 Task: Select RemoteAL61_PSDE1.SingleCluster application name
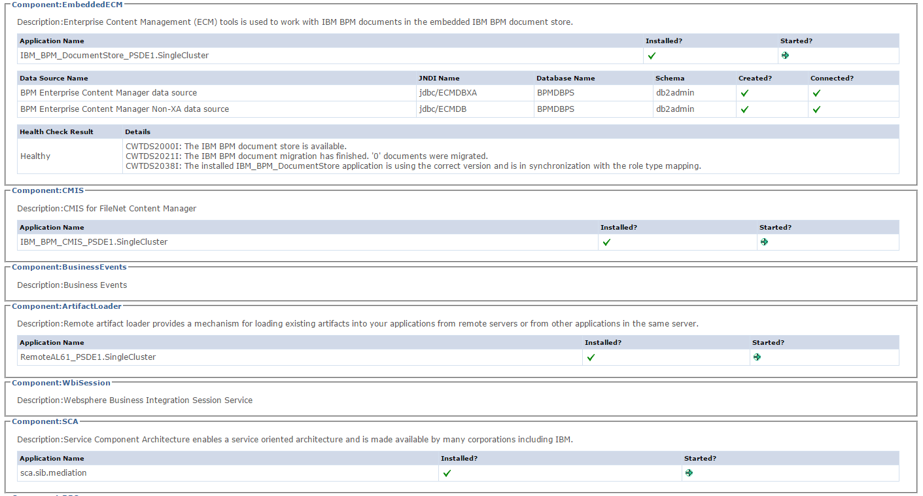[88, 357]
